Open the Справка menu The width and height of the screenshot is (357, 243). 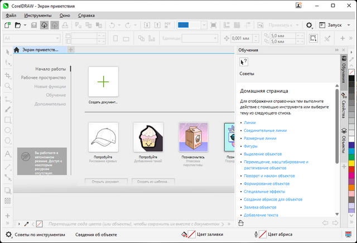(x=86, y=16)
